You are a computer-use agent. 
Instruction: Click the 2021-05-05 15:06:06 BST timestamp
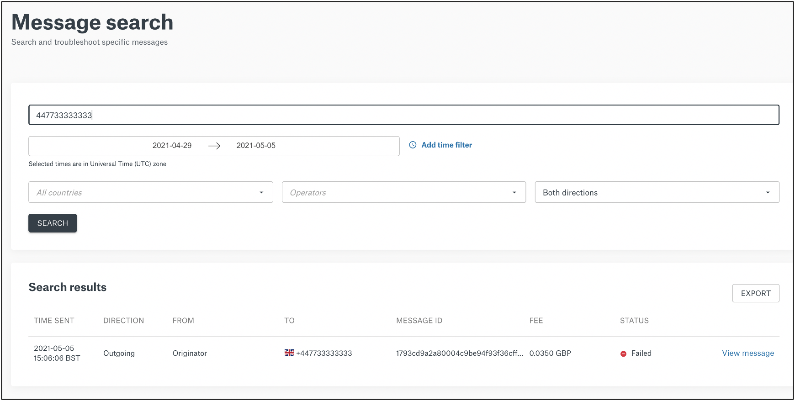[x=57, y=353]
